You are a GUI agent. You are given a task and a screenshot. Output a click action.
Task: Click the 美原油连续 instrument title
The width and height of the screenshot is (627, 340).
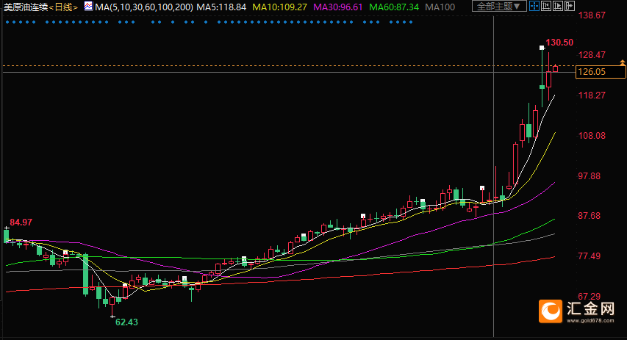[x=26, y=7]
